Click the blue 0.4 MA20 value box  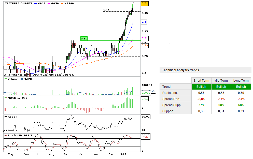[x=144, y=22]
